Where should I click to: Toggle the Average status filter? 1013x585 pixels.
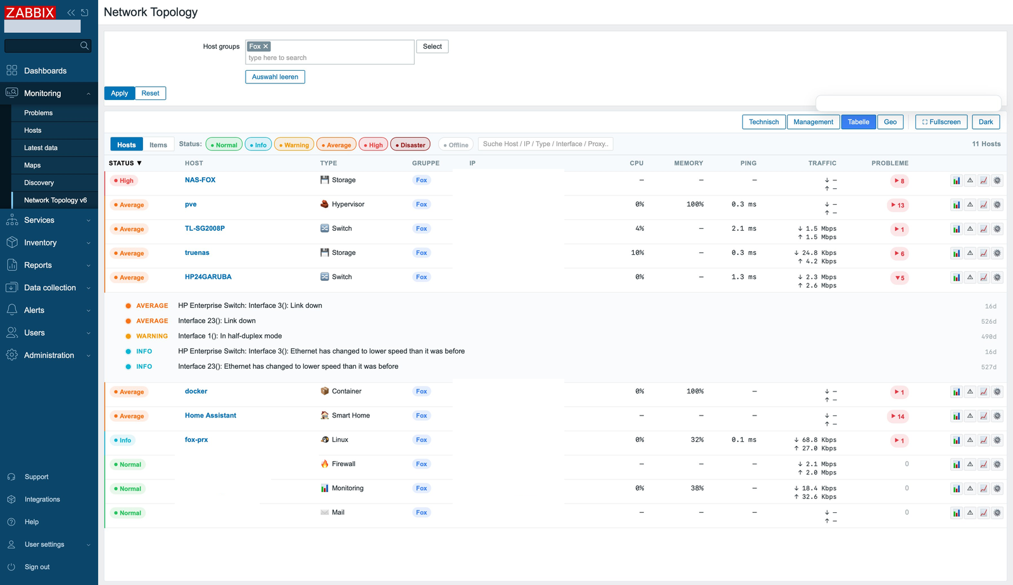tap(336, 145)
